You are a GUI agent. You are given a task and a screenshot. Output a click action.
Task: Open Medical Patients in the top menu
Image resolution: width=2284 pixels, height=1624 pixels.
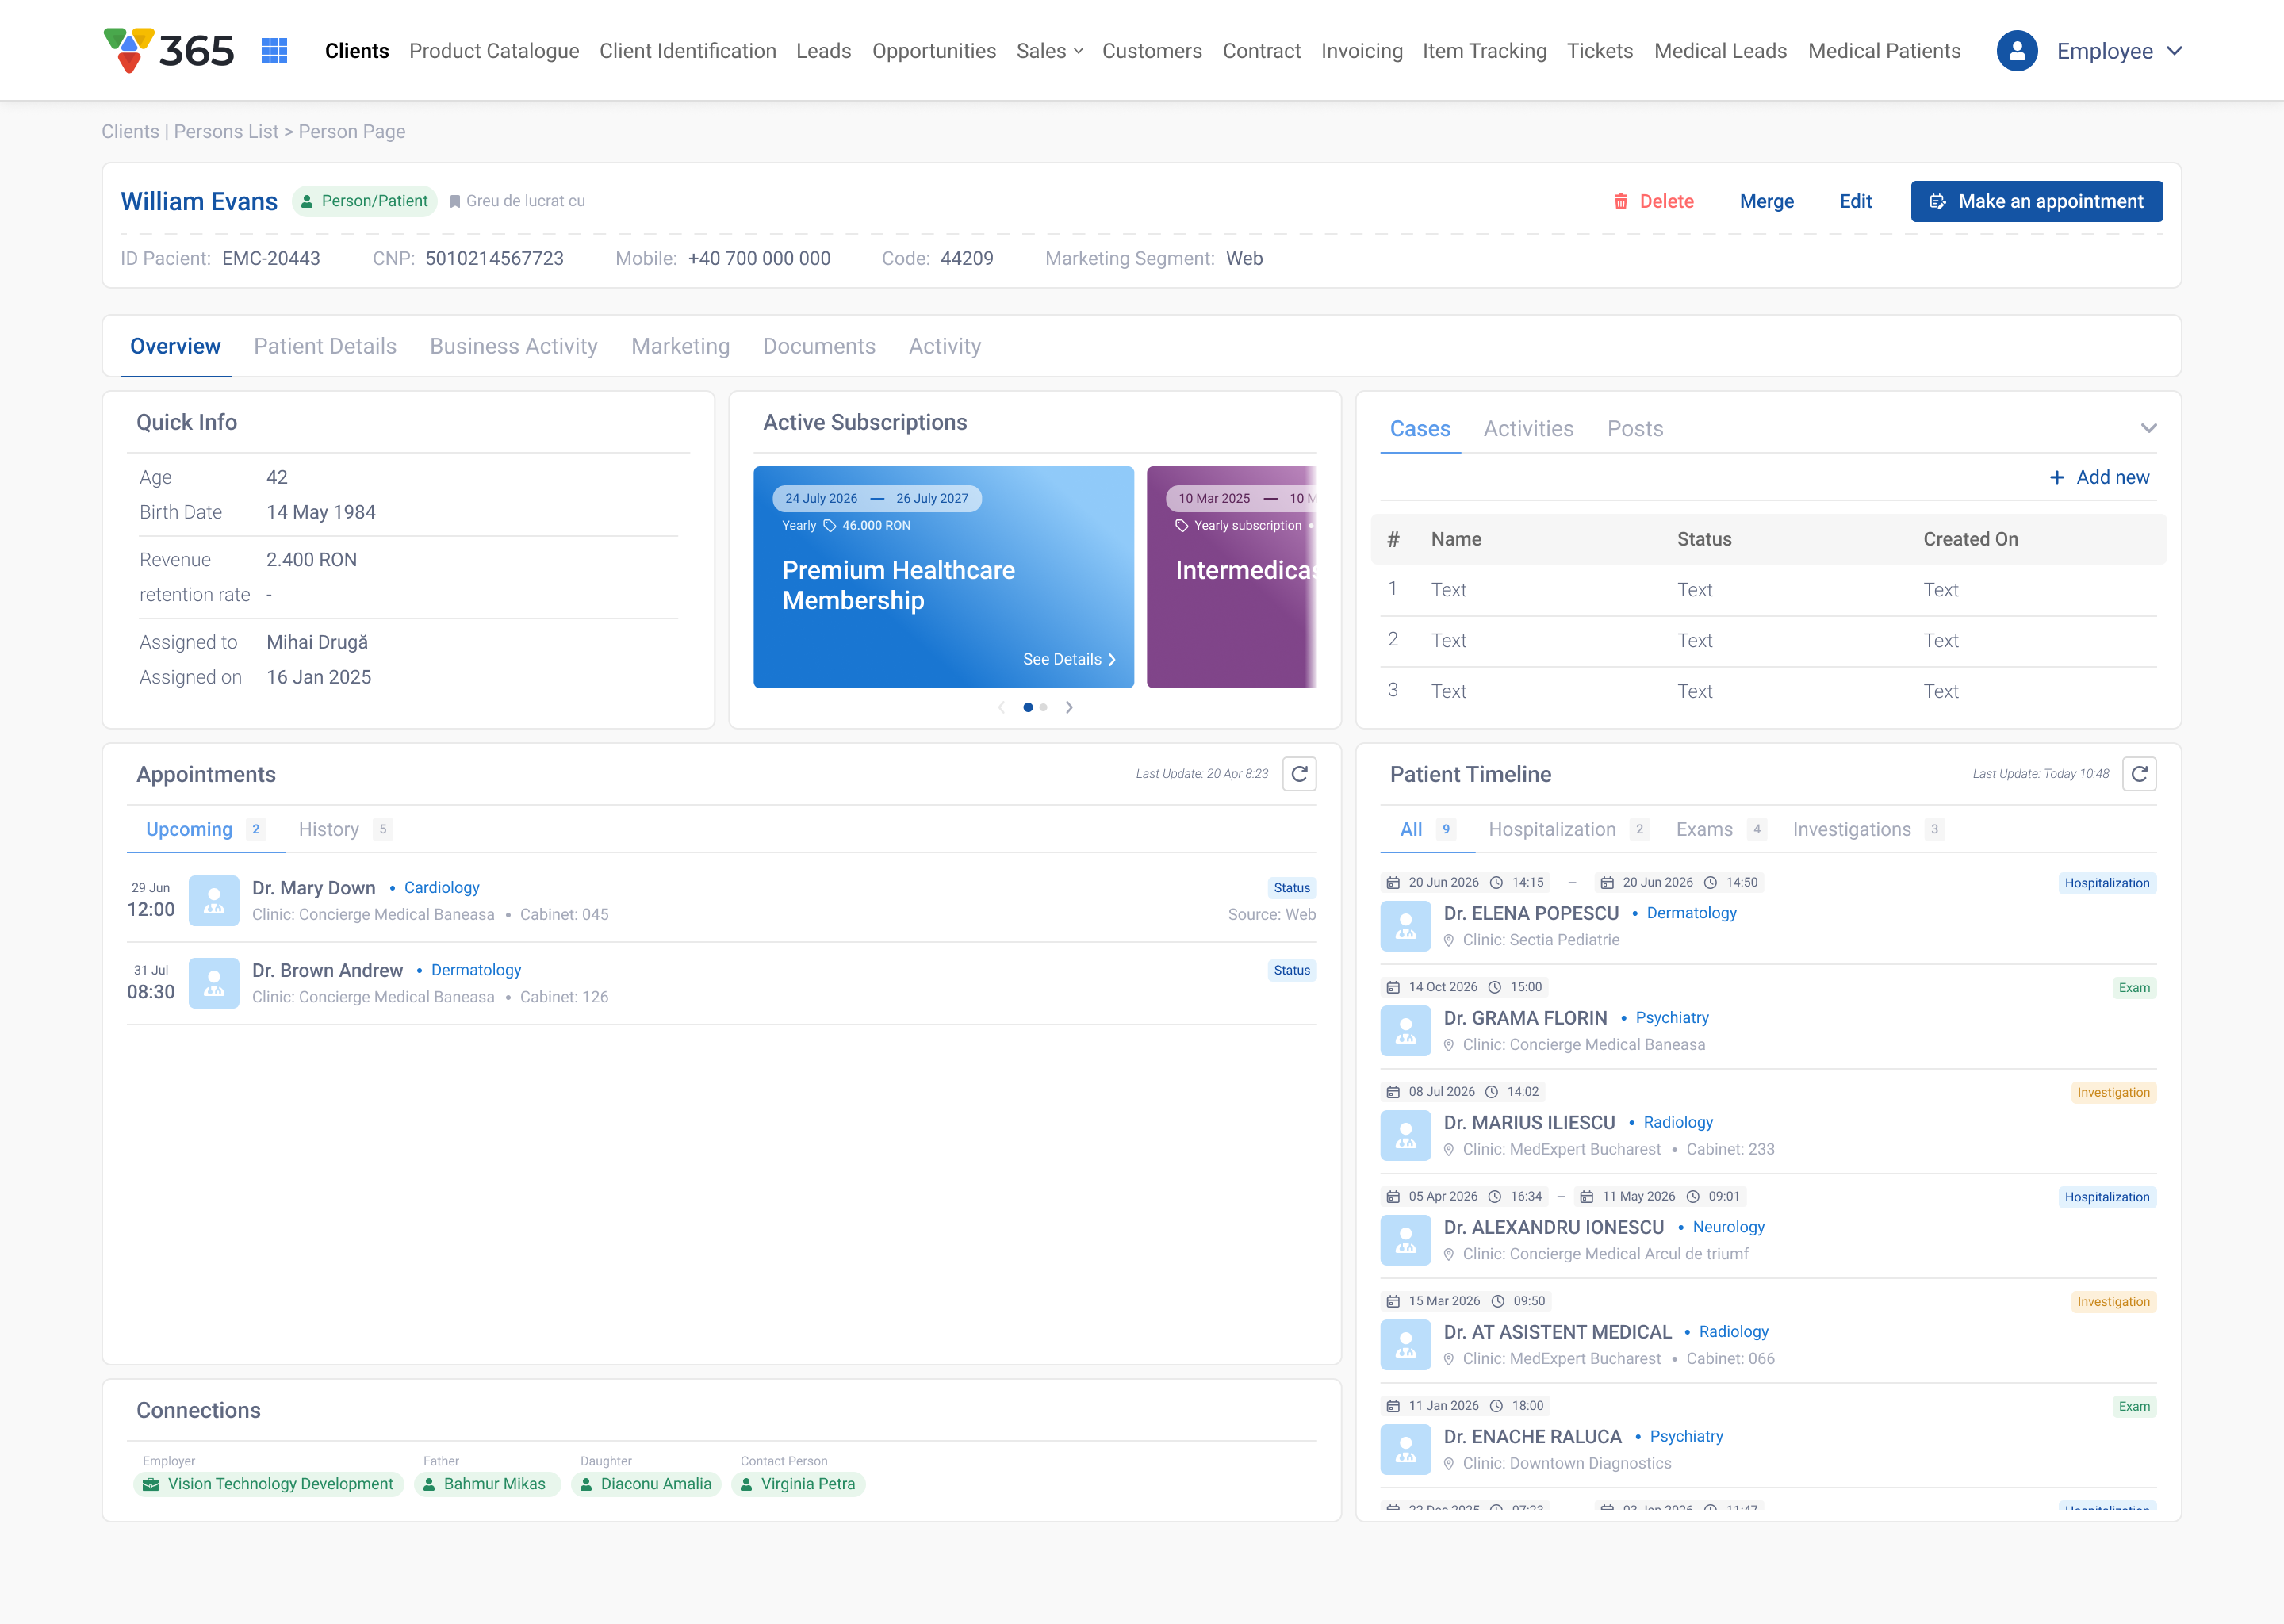point(1884,51)
